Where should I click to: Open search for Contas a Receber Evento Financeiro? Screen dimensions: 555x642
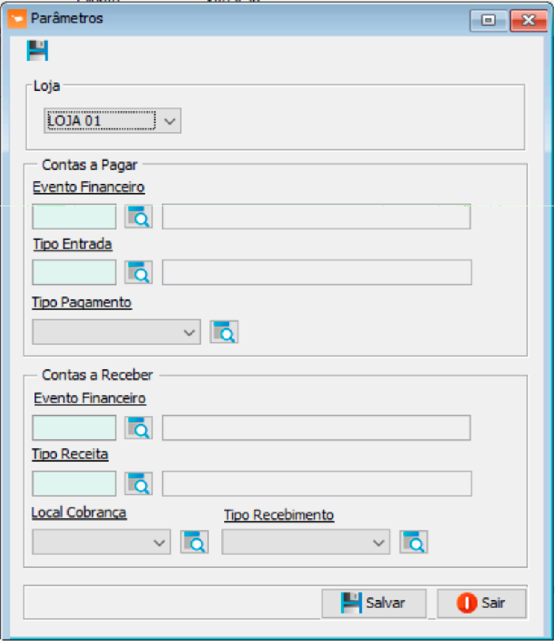(139, 428)
